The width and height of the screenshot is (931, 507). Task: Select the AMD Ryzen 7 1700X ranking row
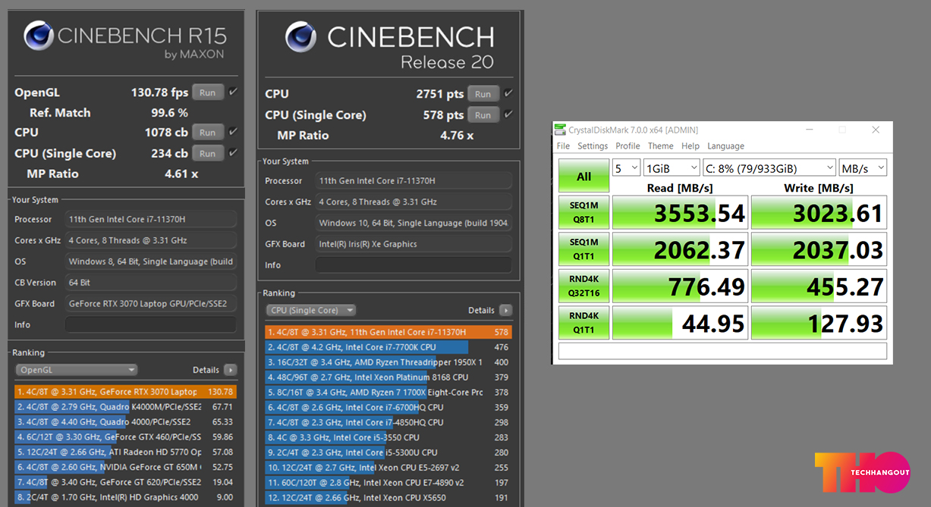tap(388, 392)
